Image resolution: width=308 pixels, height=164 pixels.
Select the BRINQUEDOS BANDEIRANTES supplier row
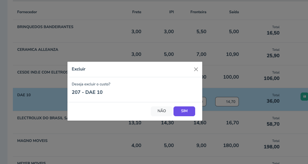point(45,27)
